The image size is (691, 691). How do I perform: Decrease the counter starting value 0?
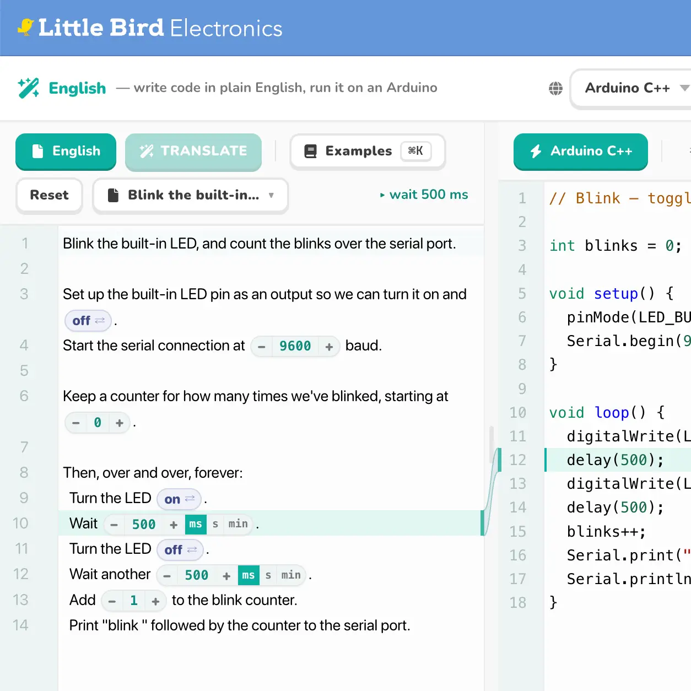(76, 423)
